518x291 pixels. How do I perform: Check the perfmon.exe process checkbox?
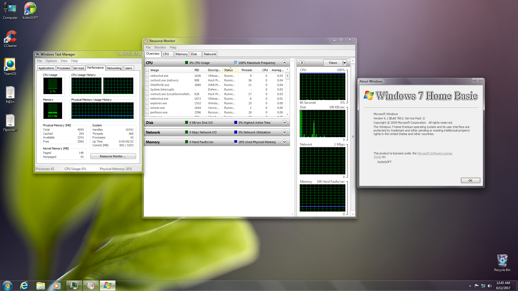point(147,112)
